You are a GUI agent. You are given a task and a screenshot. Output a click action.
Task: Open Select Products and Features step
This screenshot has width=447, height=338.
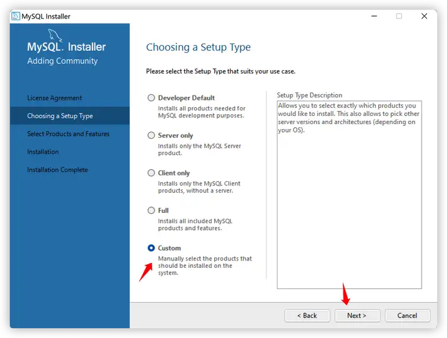tap(68, 134)
